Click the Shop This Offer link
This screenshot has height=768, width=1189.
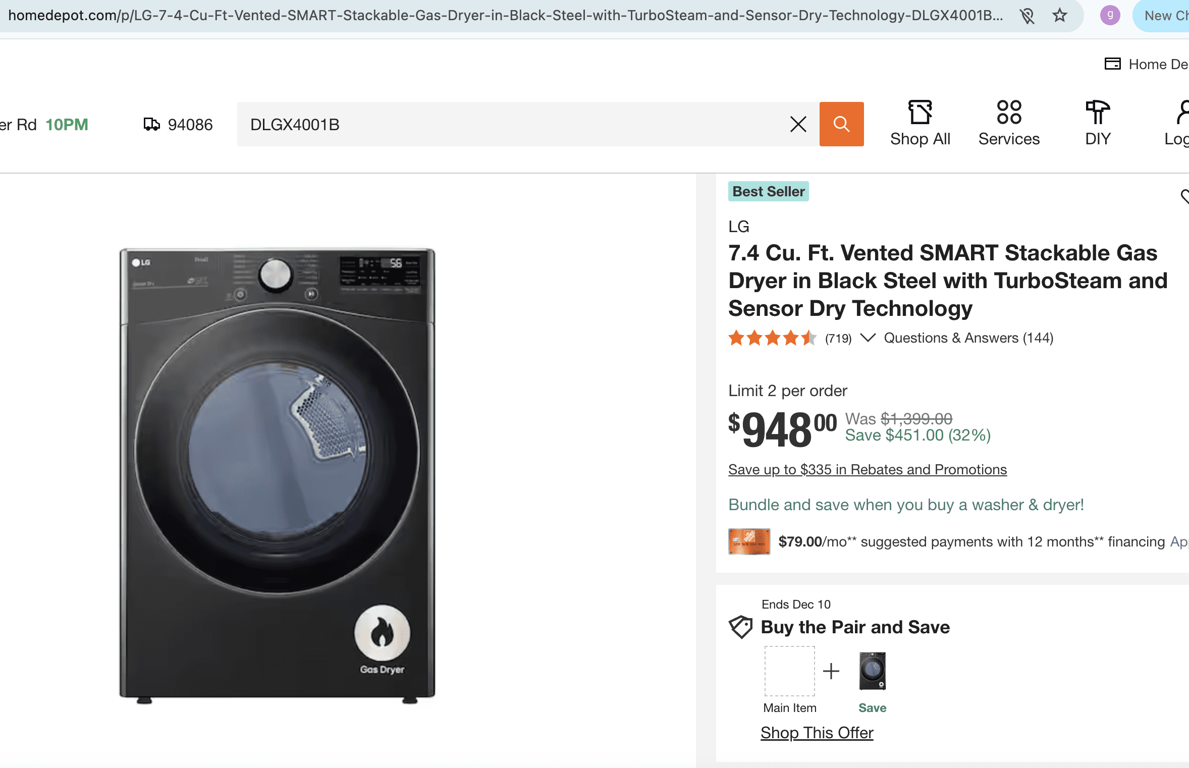click(x=816, y=733)
